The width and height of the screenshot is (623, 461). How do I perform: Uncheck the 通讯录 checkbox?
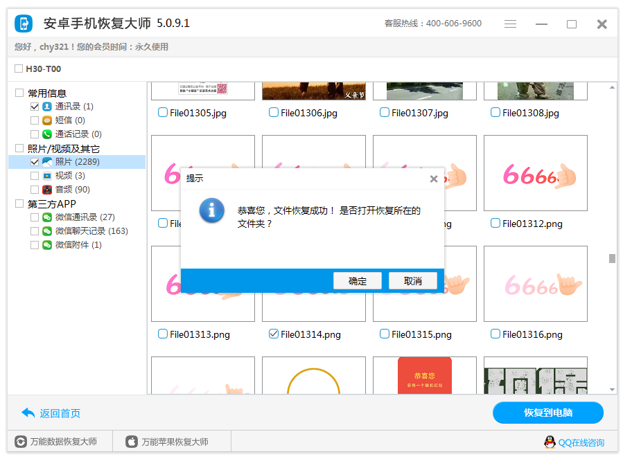(35, 107)
